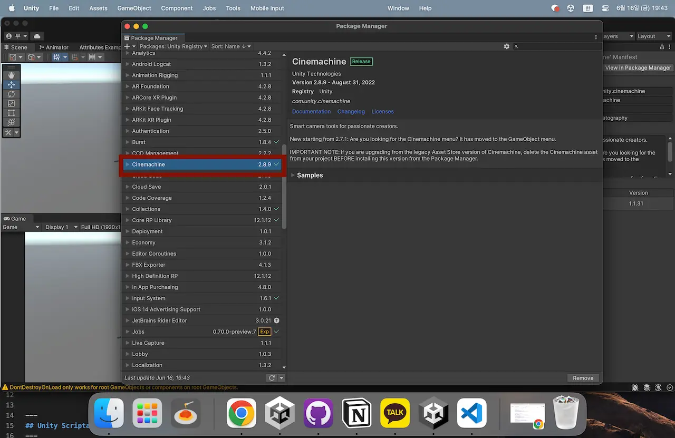Open KakaoTalk from the Dock
675x438 pixels.
pos(396,413)
